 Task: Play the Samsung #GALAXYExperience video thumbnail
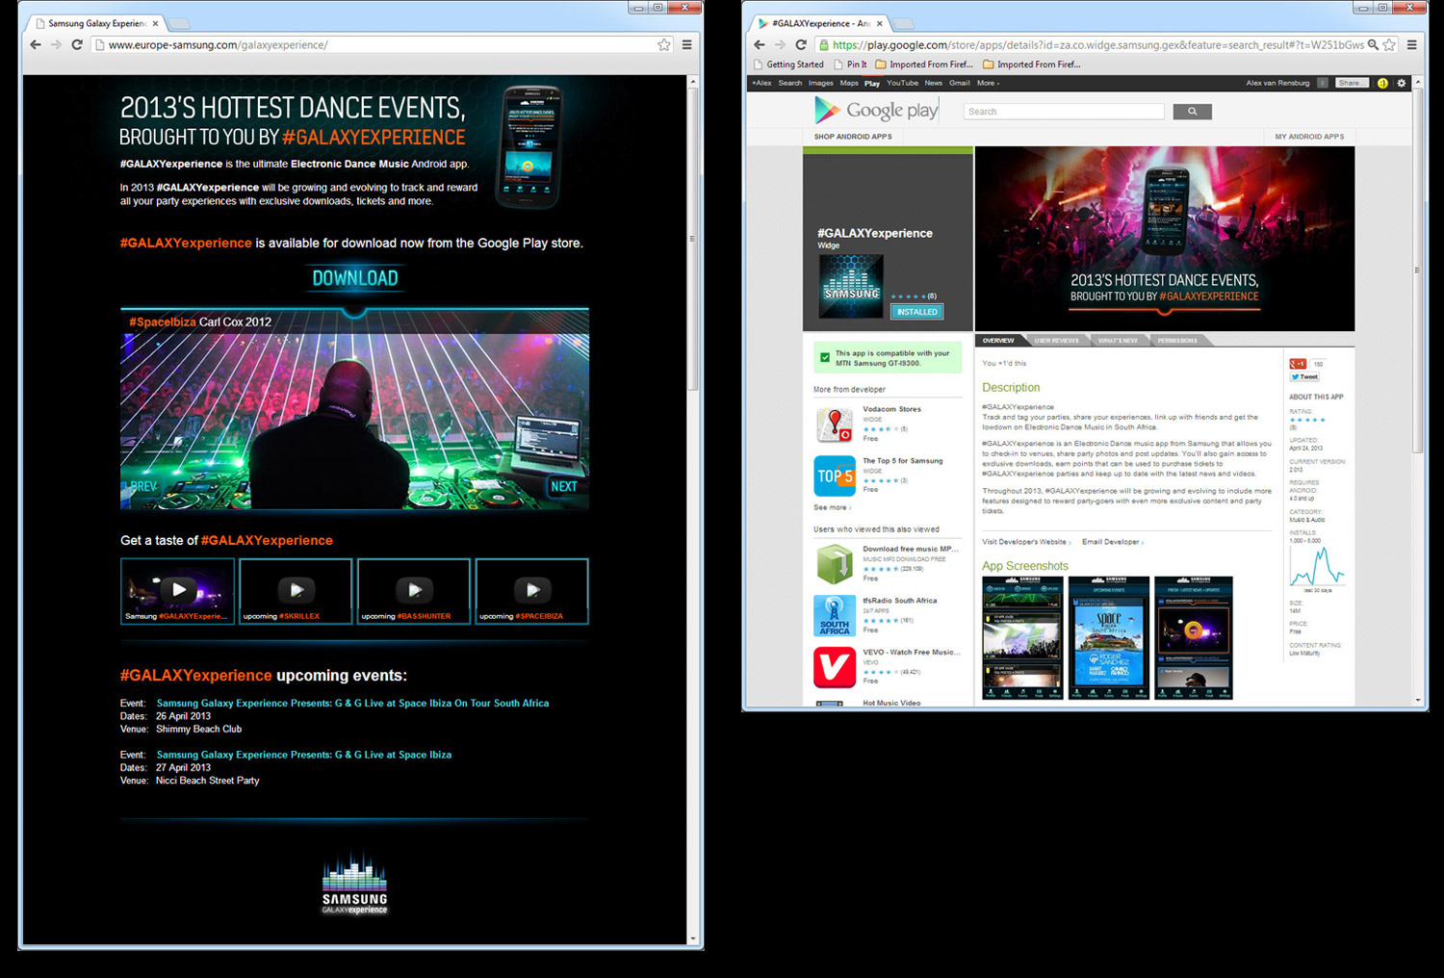177,591
